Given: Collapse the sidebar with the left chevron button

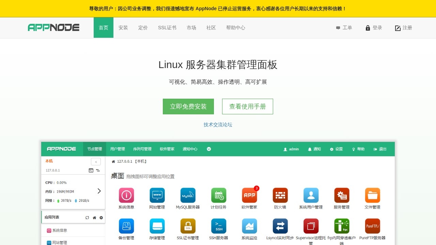Looking at the screenshot, I should (96, 162).
